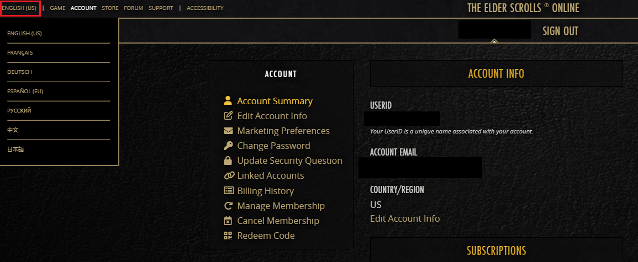Open the English (US) language dropdown
This screenshot has width=638, height=262.
(20, 8)
